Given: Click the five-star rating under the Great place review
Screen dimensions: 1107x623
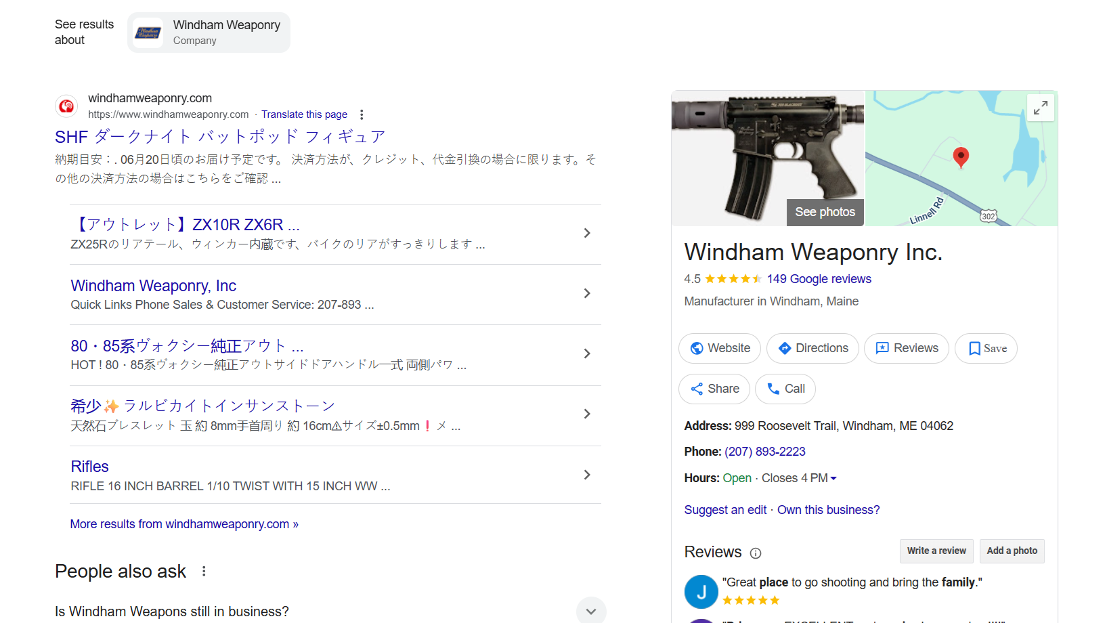Looking at the screenshot, I should pos(751,601).
